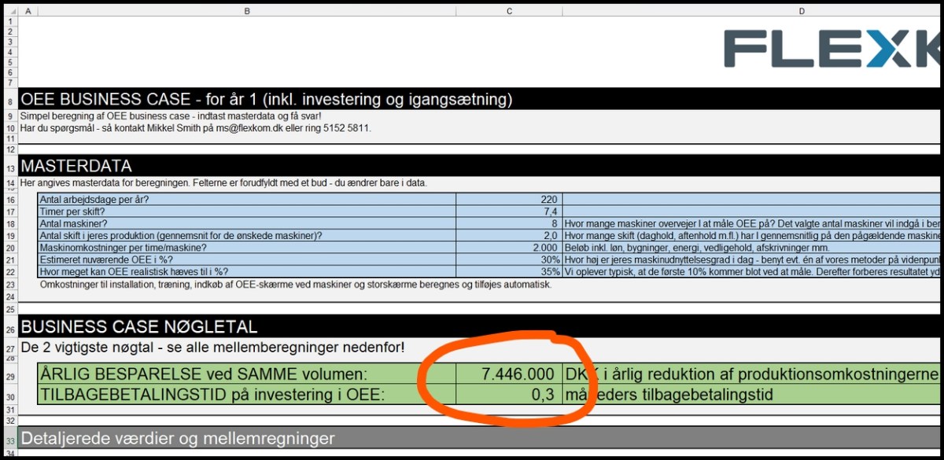Select the current OEE value 30%
944x460 pixels.
pyautogui.click(x=509, y=259)
